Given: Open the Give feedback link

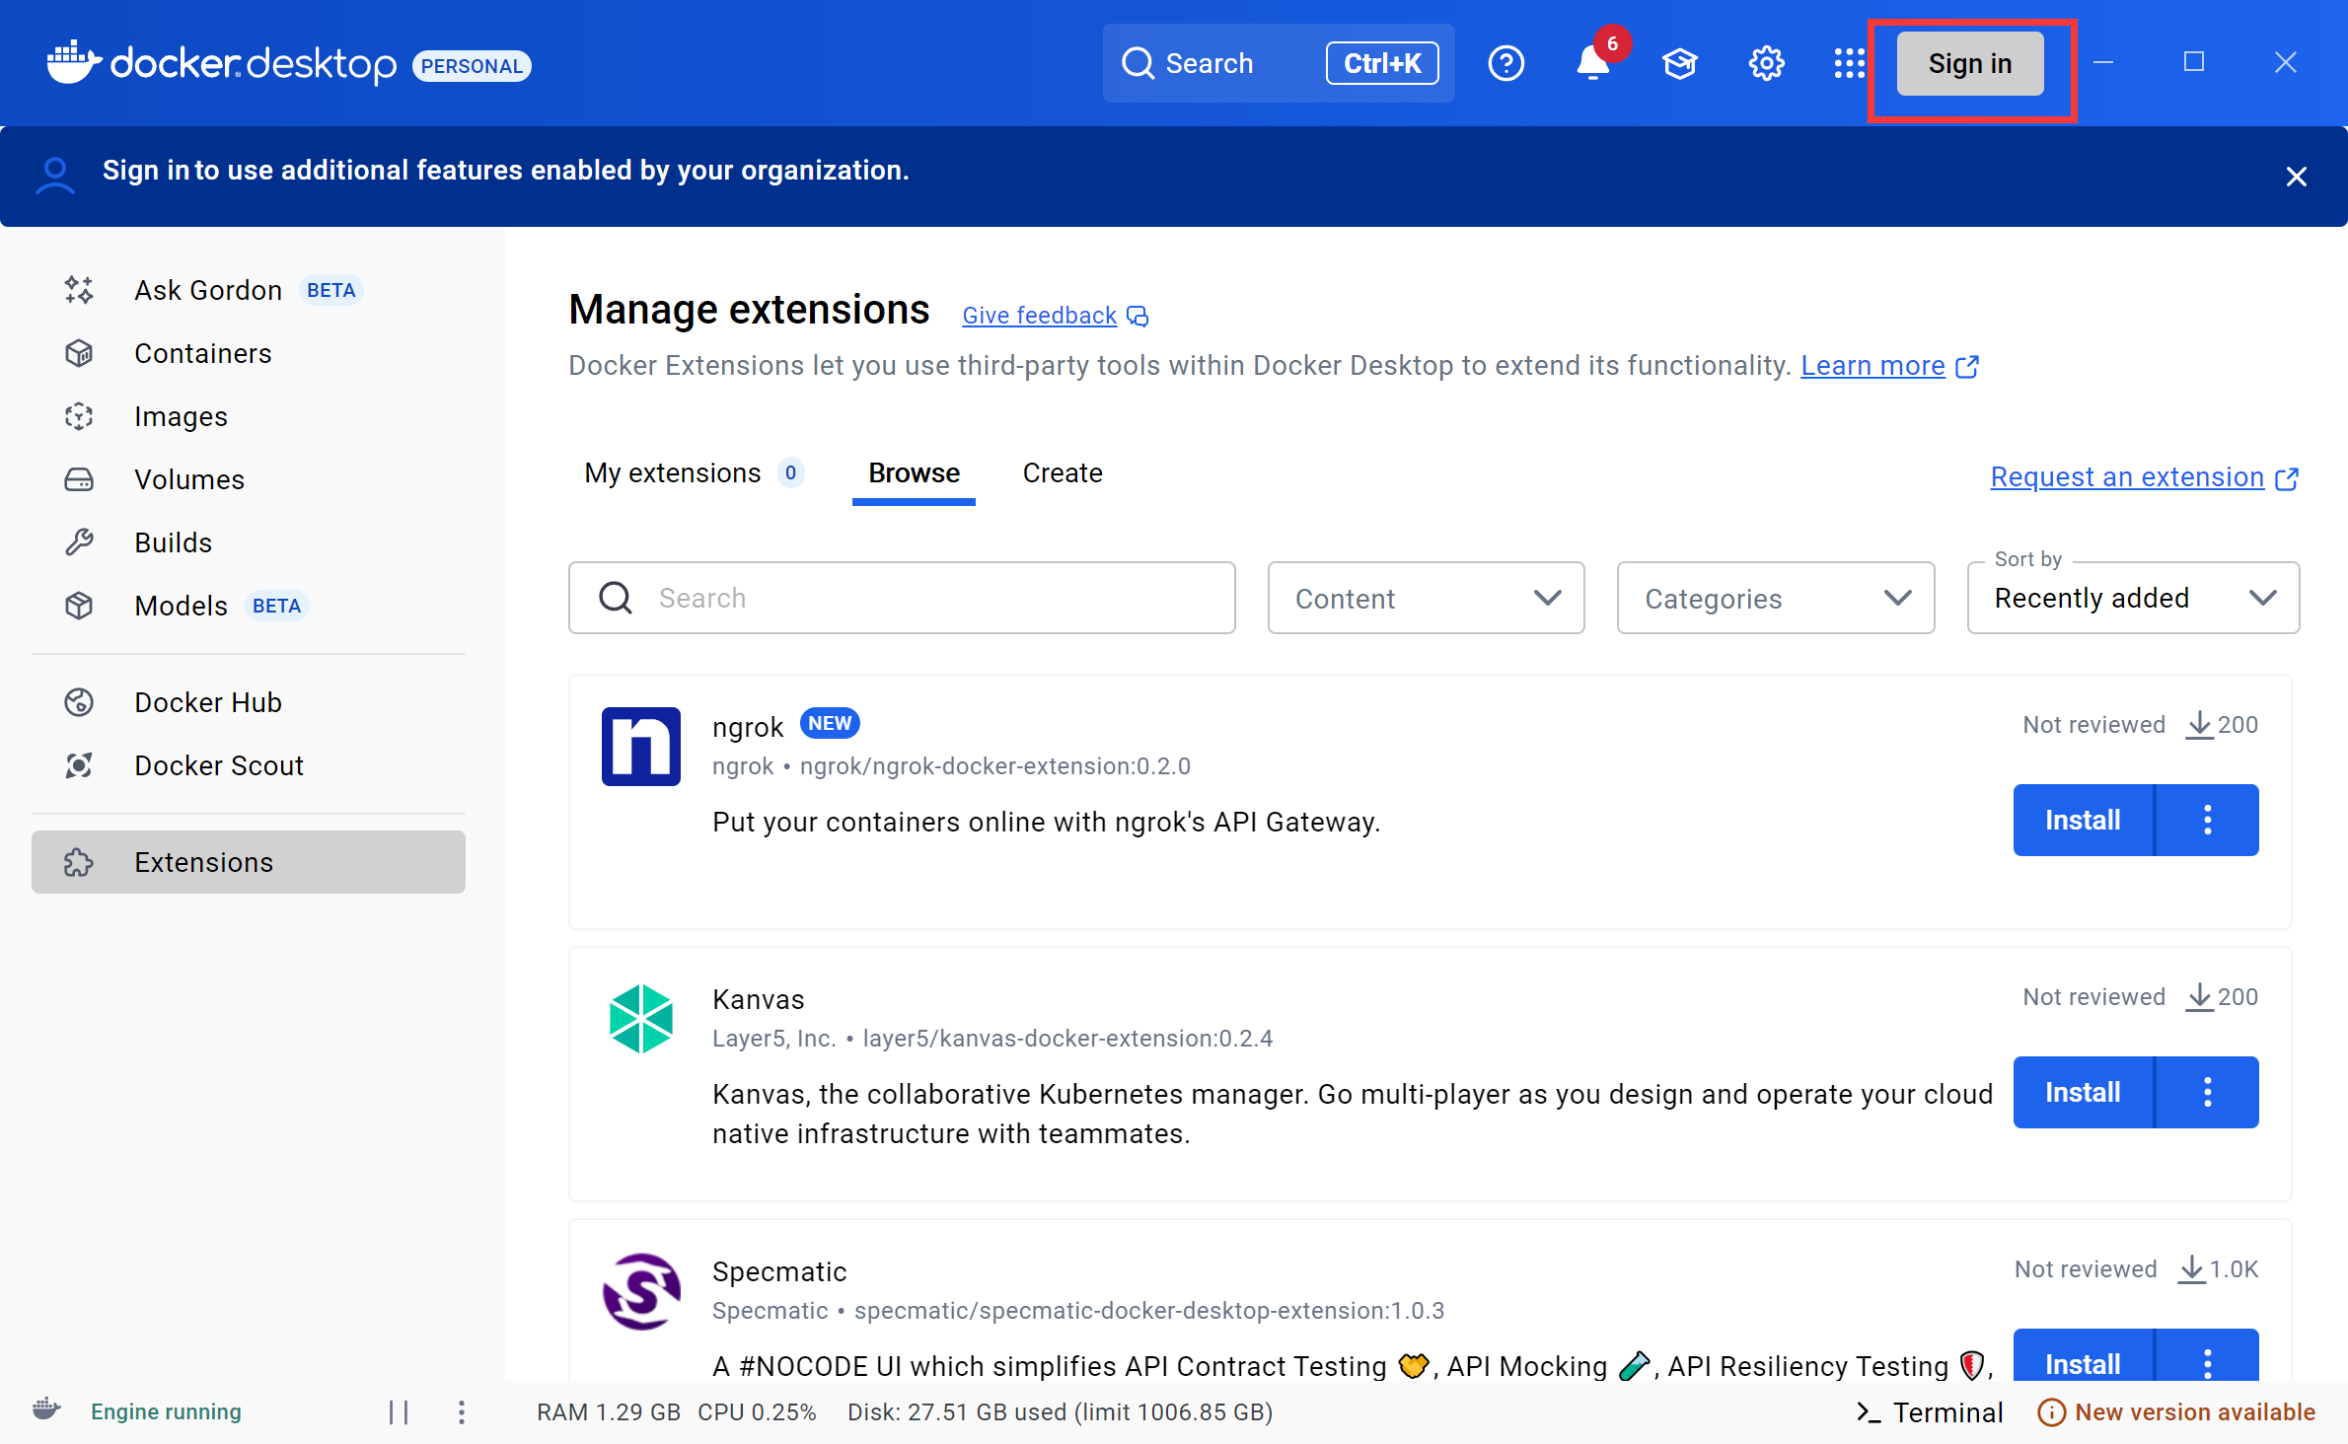Looking at the screenshot, I should coord(1039,315).
